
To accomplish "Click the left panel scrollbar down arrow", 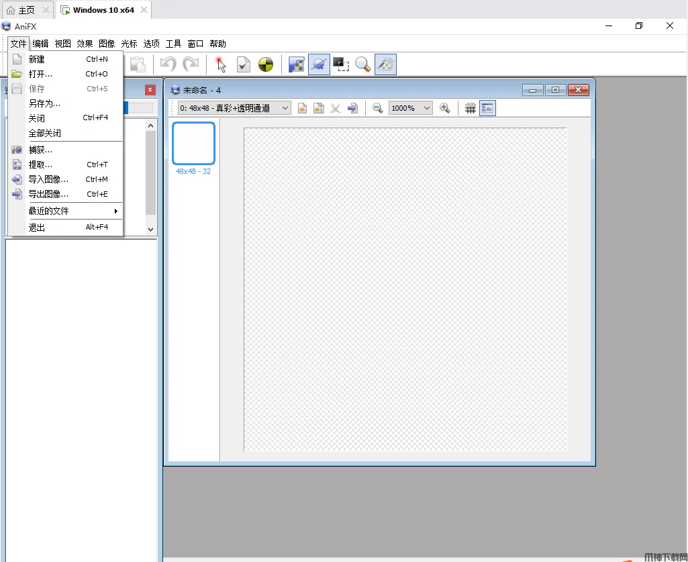I will (150, 229).
